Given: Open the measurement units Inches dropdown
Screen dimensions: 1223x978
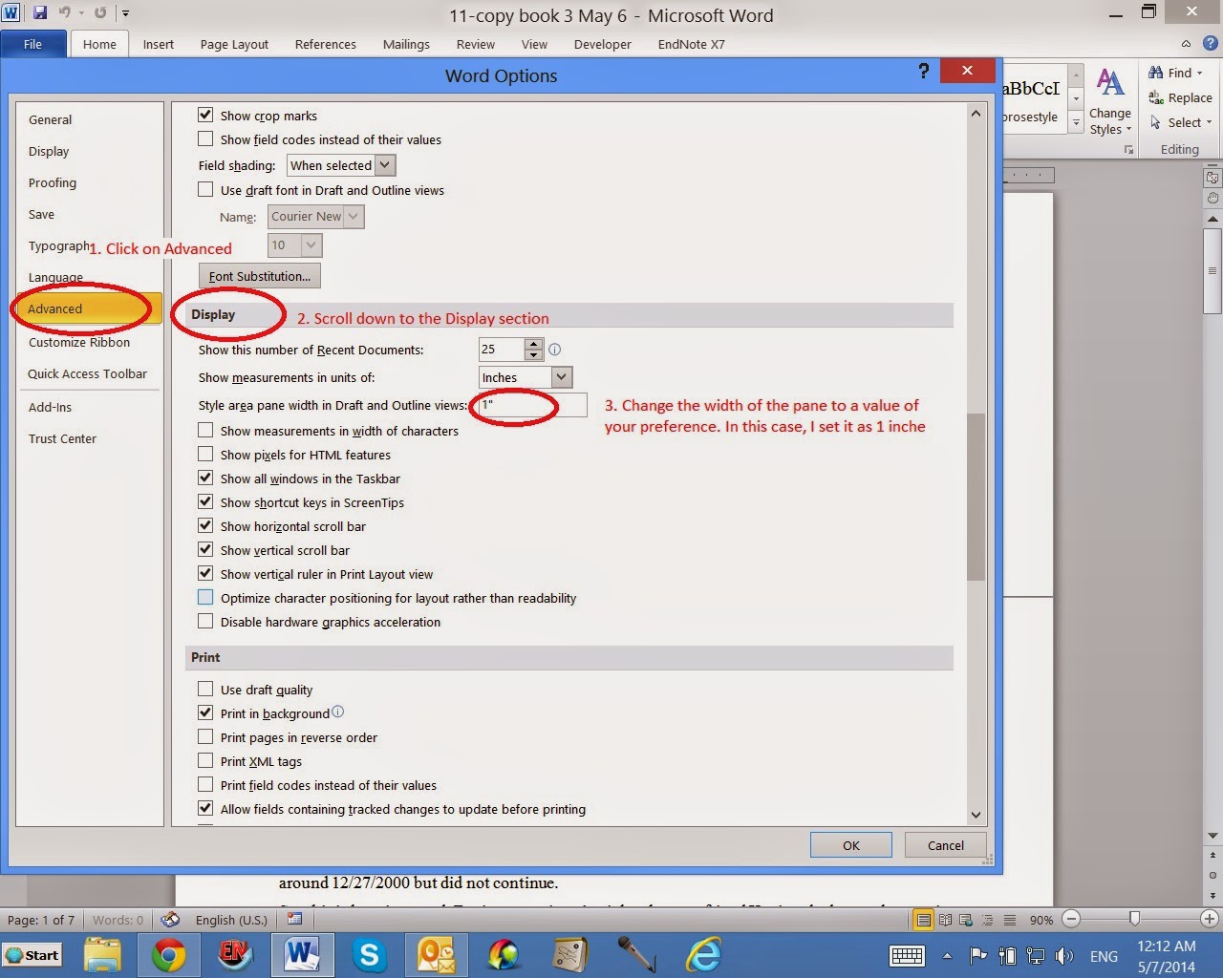Looking at the screenshot, I should (562, 377).
